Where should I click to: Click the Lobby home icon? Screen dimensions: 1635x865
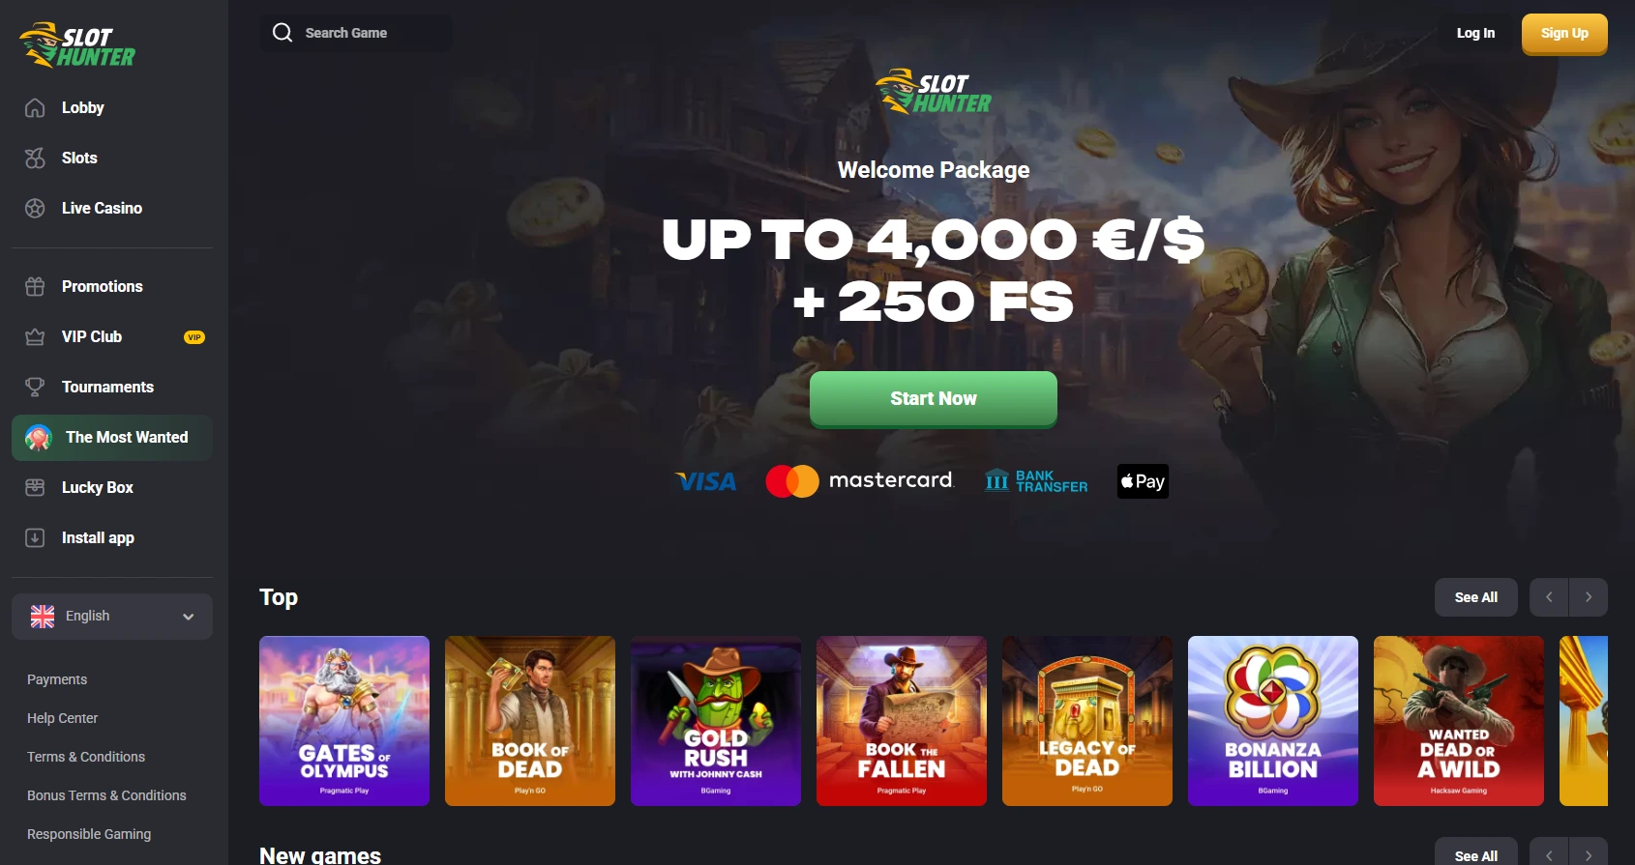coord(35,108)
